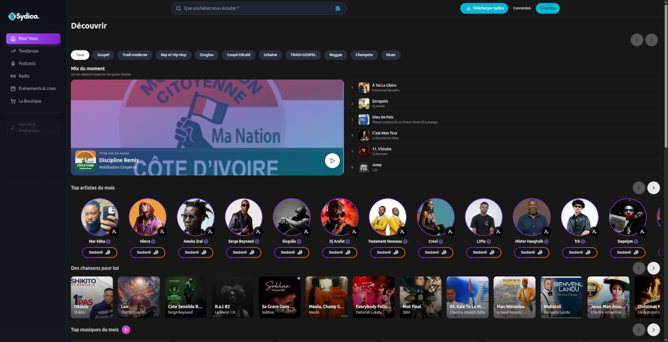This screenshot has height=342, width=668.
Task: Support Dj Arafat with Soutenir button
Action: 340,252
